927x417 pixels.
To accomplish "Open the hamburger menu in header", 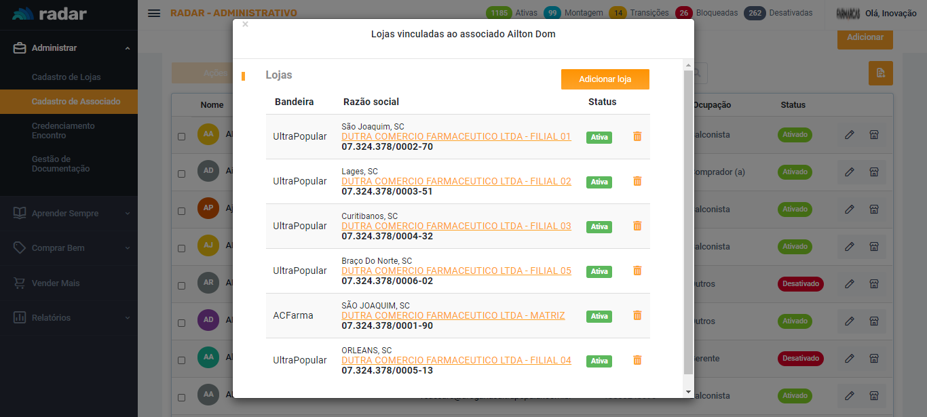I will (154, 13).
